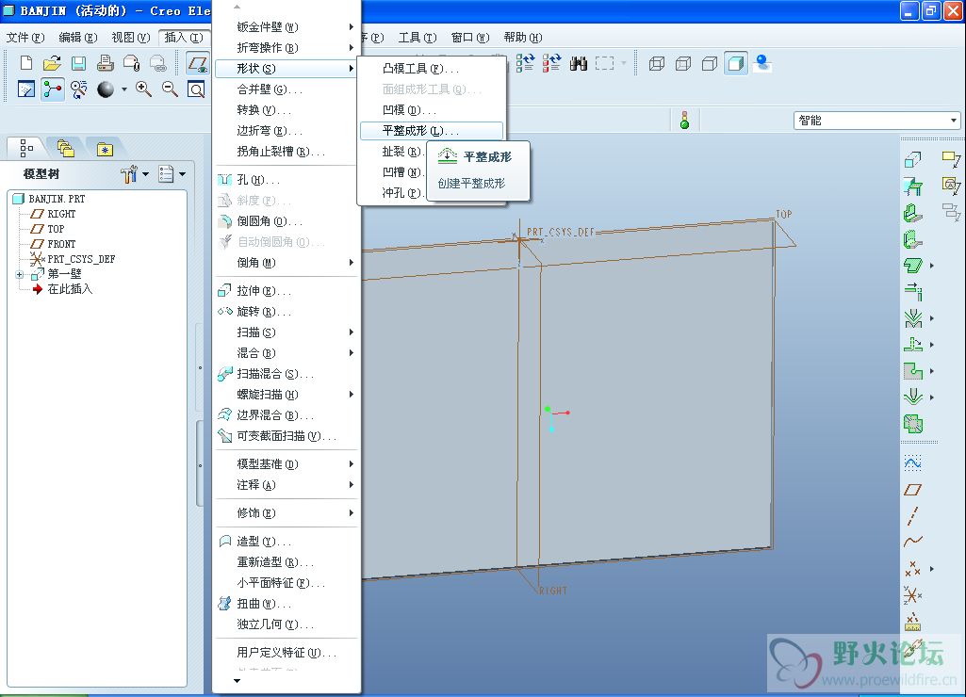Select PRT_CSYS_DEF in the model tree
Image resolution: width=966 pixels, height=697 pixels.
pyautogui.click(x=81, y=259)
